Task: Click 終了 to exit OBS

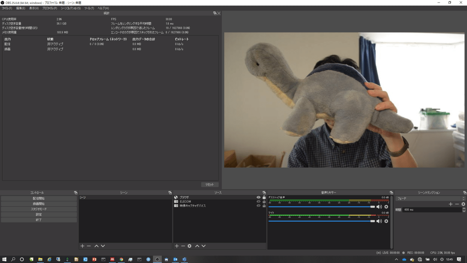Action: tap(39, 220)
